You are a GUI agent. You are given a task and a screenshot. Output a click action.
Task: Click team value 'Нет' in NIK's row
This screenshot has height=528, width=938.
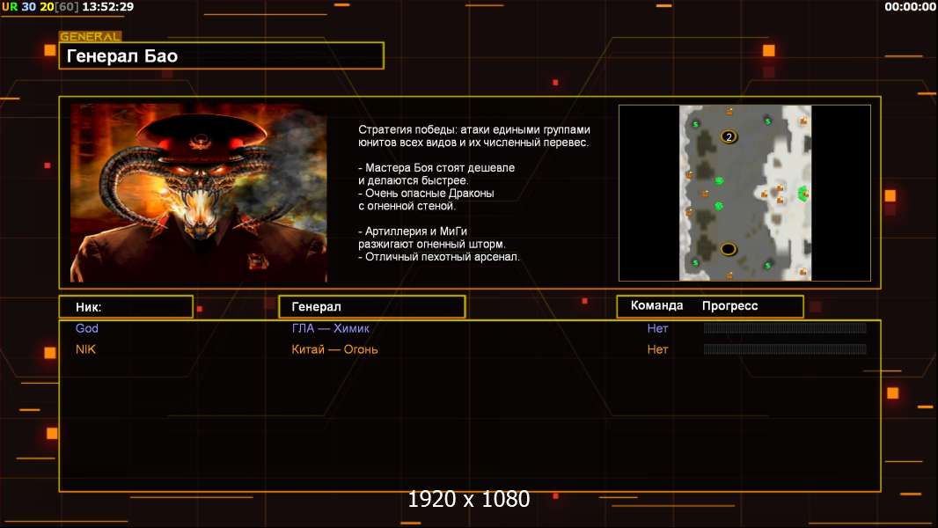657,349
